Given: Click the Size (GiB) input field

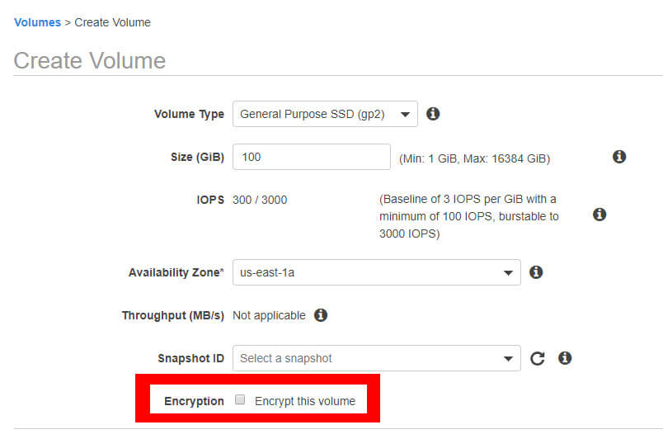Looking at the screenshot, I should (312, 157).
